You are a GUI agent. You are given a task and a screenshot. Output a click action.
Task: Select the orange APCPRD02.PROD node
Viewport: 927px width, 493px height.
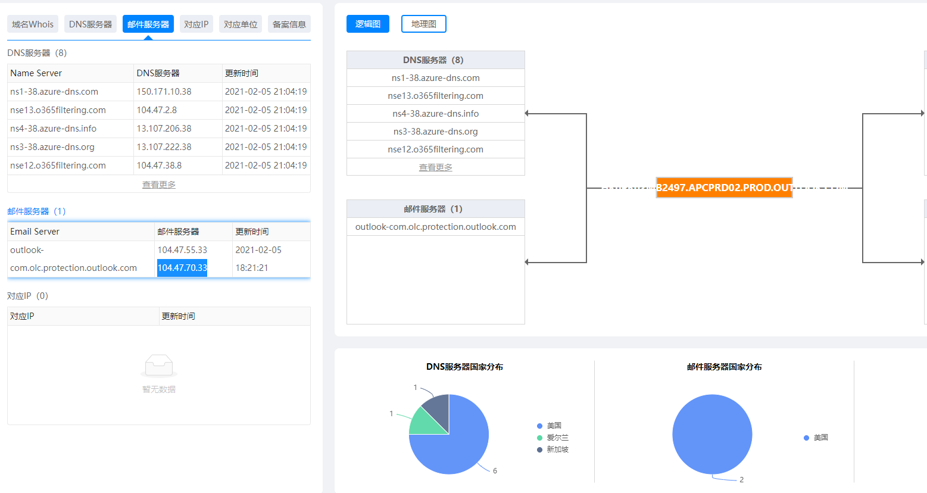[724, 188]
